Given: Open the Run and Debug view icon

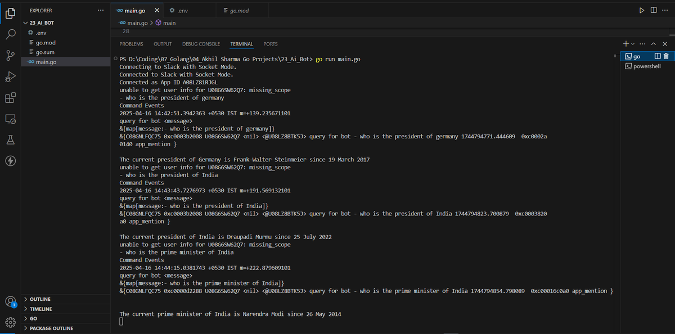Looking at the screenshot, I should pos(10,76).
